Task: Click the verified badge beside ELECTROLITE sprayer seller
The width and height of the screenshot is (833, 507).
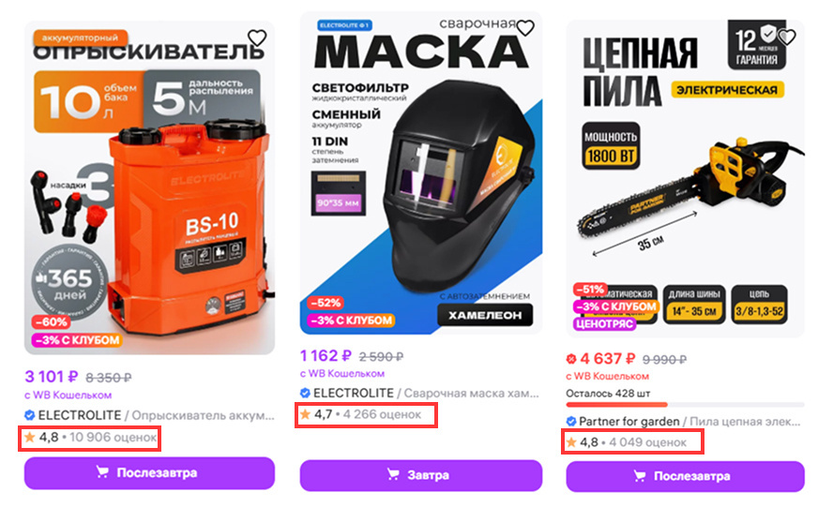Action: click(30, 414)
